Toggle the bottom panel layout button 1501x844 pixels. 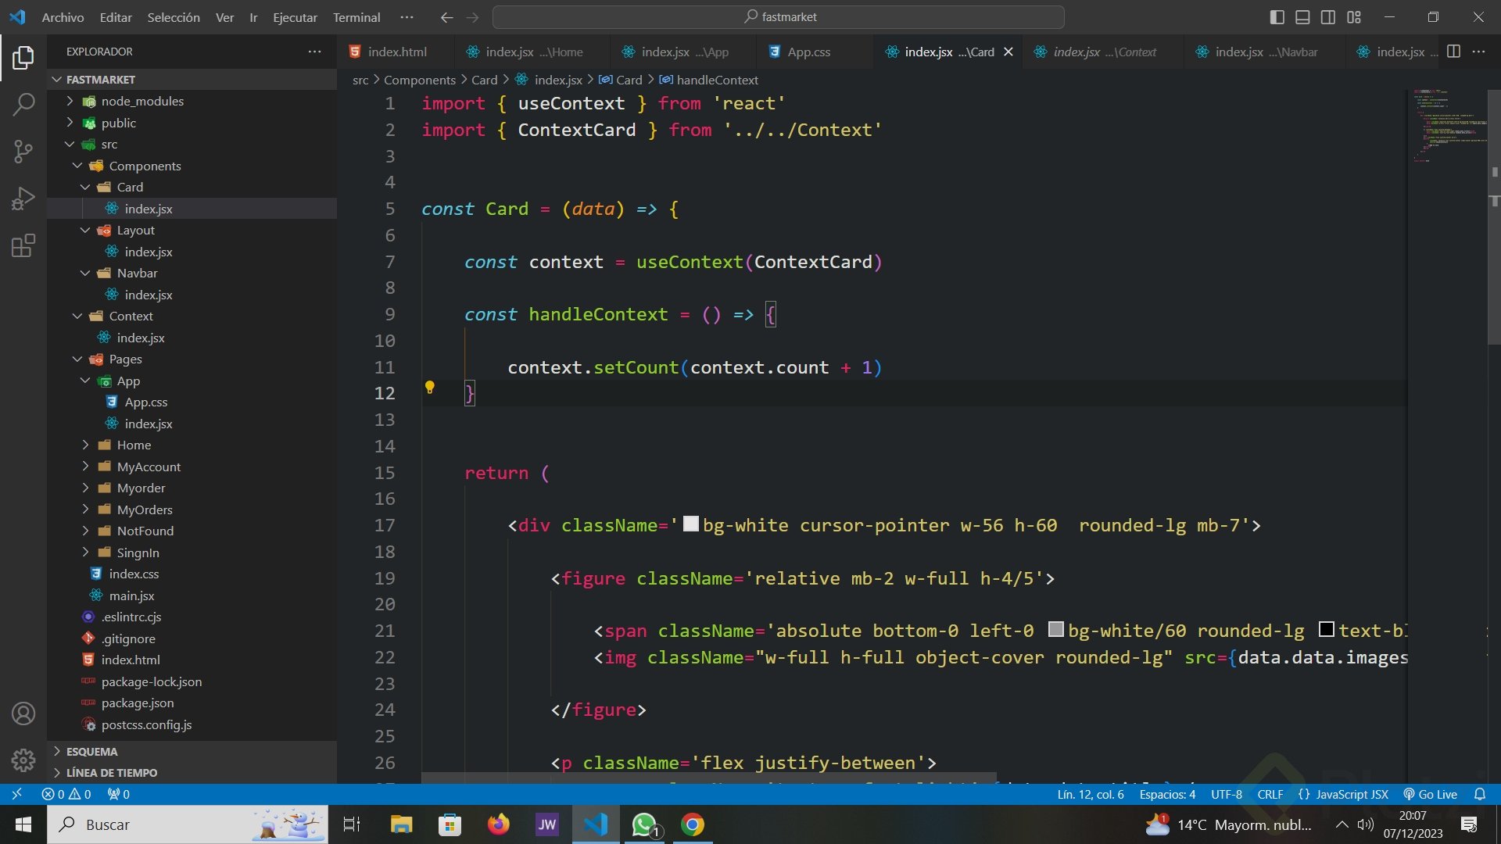tap(1302, 17)
